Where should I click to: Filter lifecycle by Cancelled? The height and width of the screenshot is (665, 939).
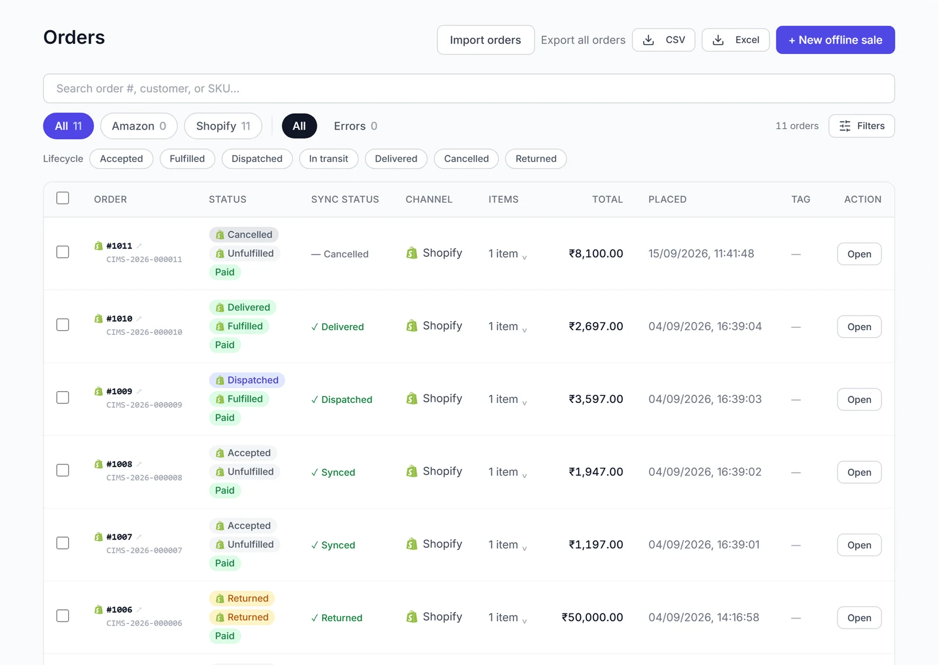coord(466,159)
